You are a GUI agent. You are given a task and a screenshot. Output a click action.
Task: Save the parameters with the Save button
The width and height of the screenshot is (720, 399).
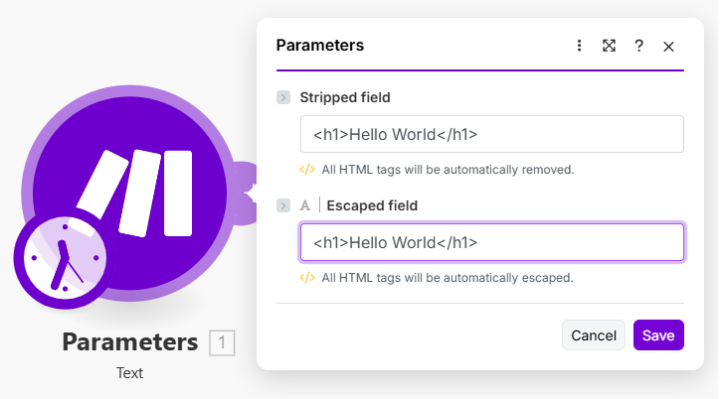[658, 335]
